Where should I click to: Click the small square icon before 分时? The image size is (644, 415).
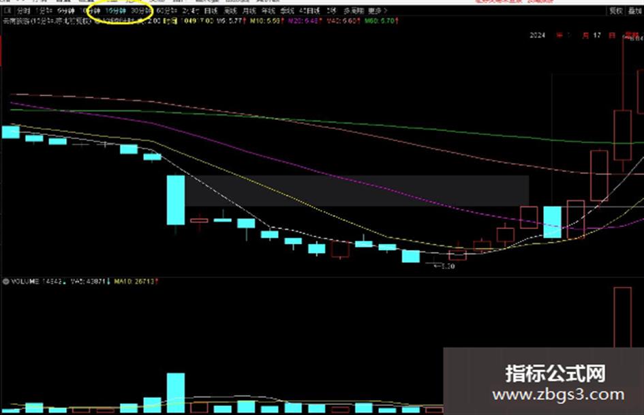pos(8,11)
